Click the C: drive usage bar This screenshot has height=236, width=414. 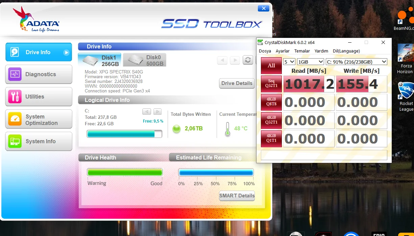coord(124,134)
